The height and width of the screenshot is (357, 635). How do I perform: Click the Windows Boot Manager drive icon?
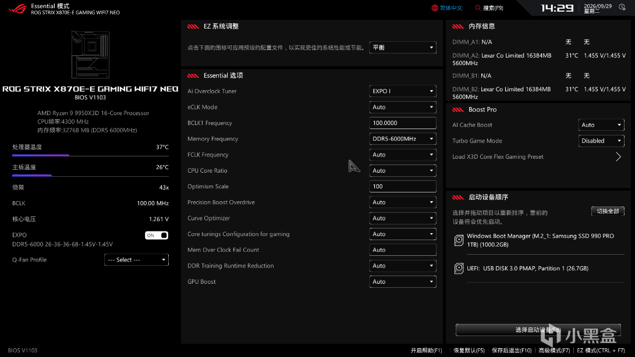pos(459,241)
